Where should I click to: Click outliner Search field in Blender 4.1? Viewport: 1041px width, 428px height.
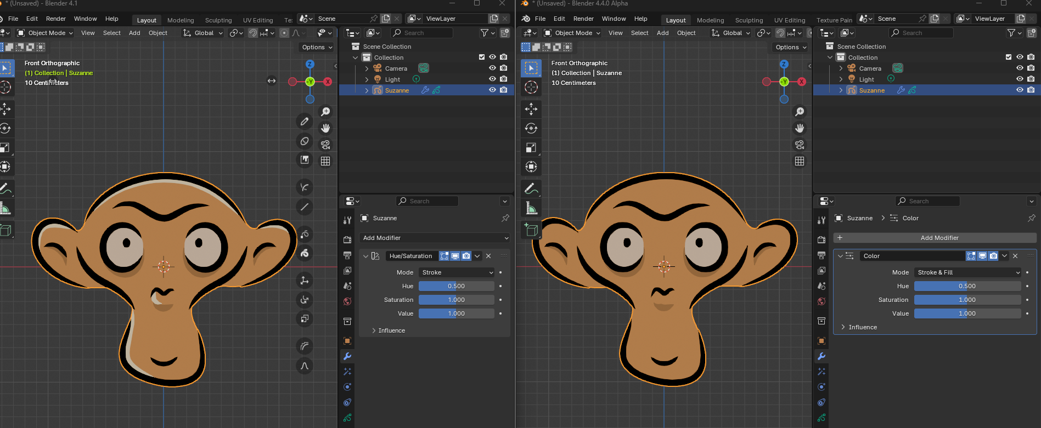(x=421, y=33)
